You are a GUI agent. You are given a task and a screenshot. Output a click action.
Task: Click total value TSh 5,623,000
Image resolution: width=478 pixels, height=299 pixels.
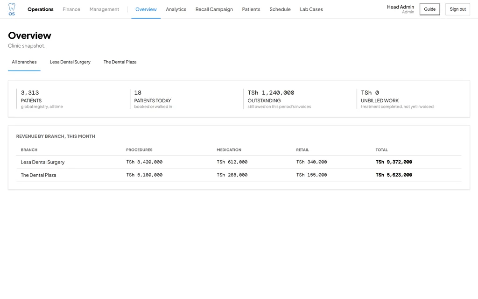click(394, 175)
